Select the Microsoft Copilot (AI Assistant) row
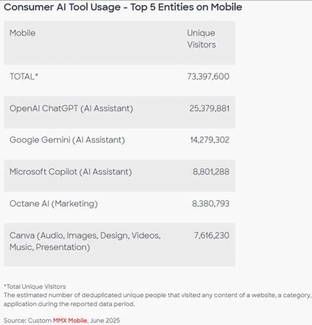Viewport: 312px width, 325px height. coord(119,176)
